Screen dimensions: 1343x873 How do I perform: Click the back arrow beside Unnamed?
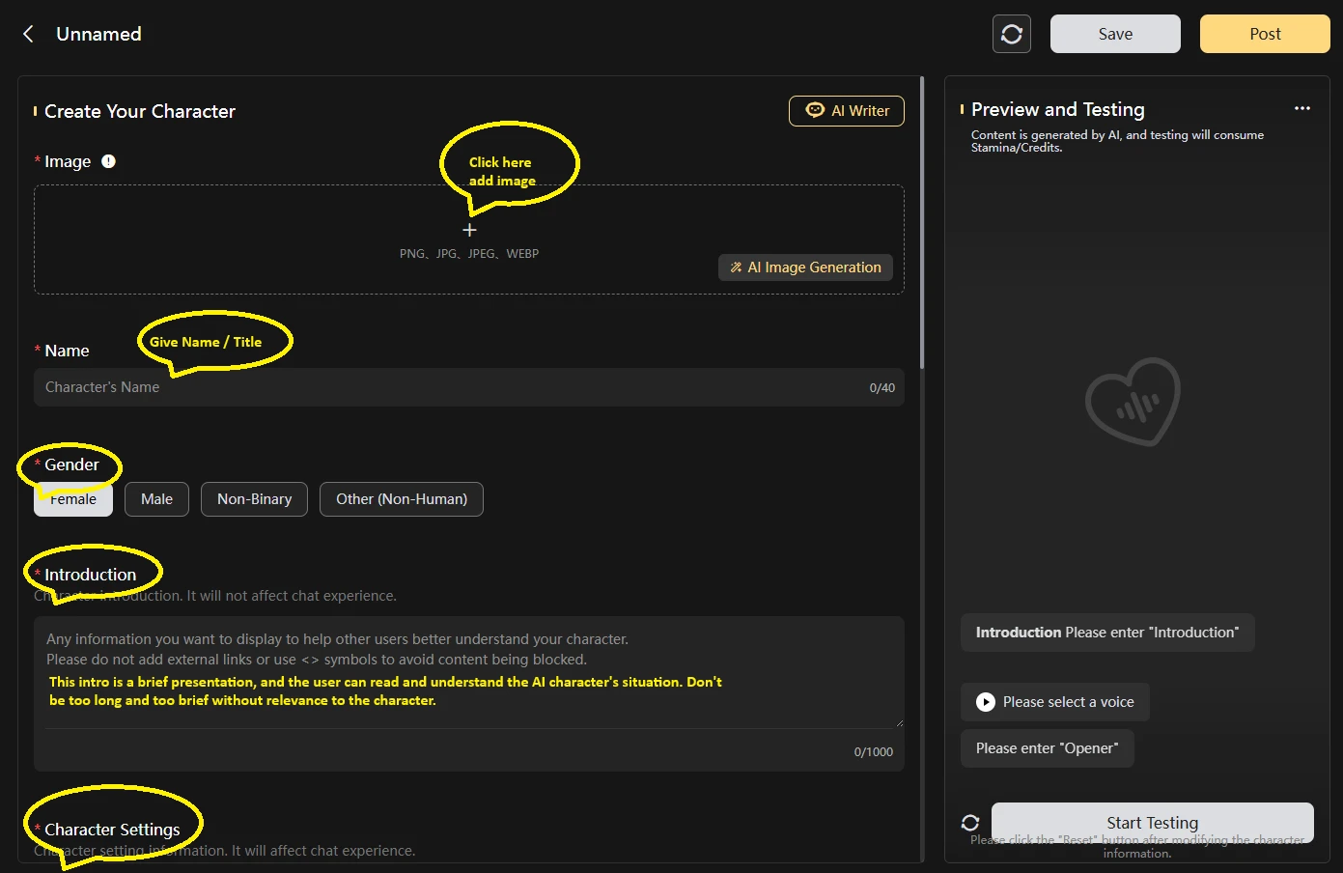pos(28,34)
